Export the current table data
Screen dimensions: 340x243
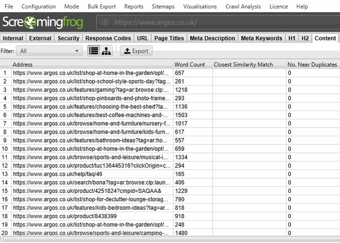coord(136,51)
